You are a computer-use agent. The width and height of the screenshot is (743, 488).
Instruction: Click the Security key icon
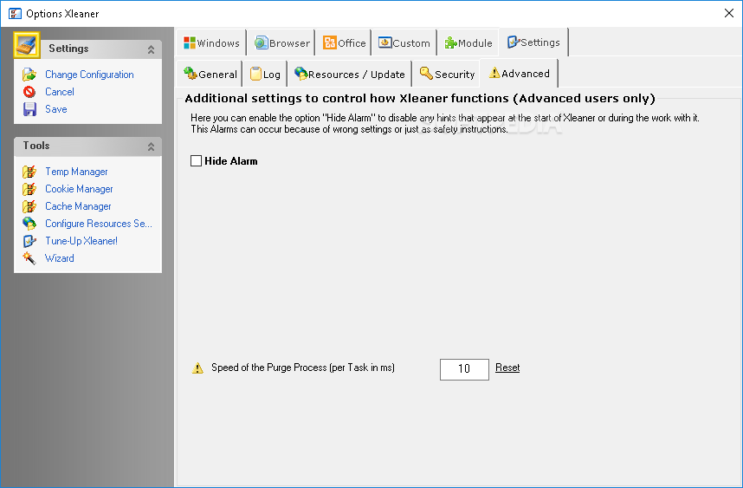coord(426,73)
